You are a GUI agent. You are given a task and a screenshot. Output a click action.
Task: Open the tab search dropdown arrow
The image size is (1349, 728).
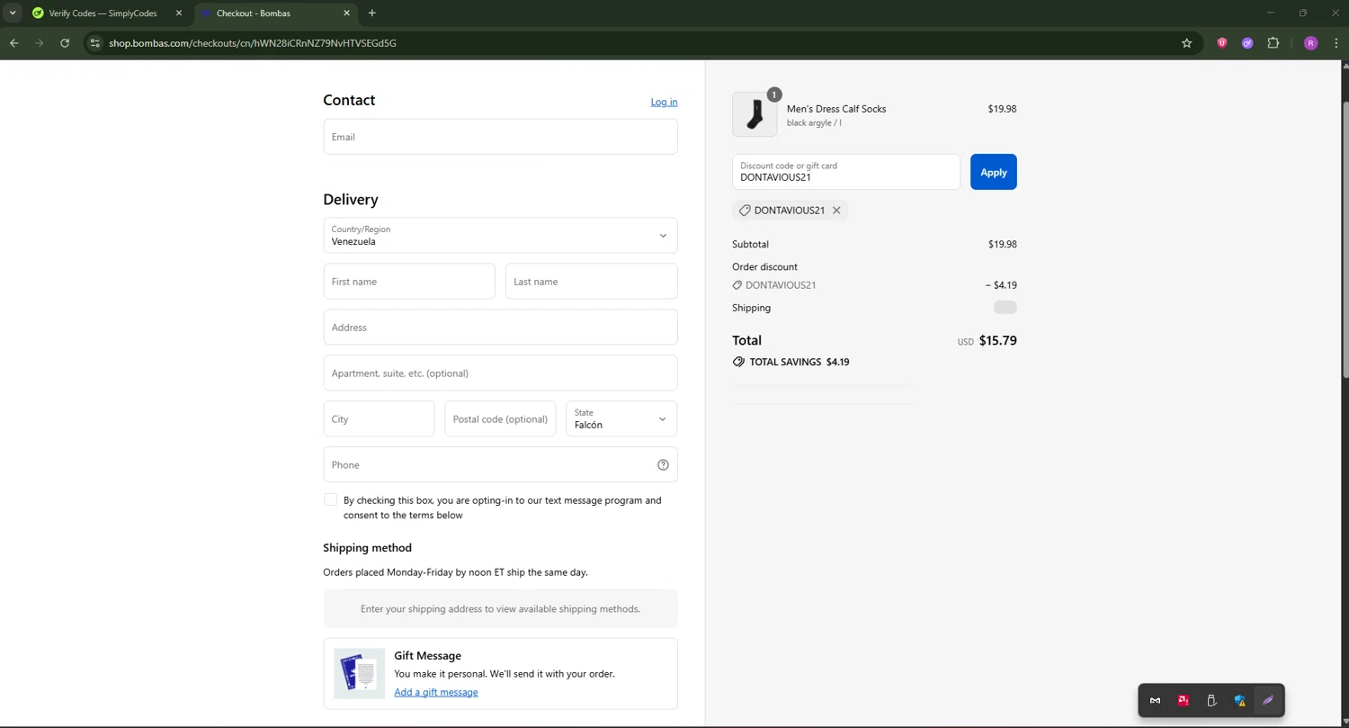(x=13, y=13)
